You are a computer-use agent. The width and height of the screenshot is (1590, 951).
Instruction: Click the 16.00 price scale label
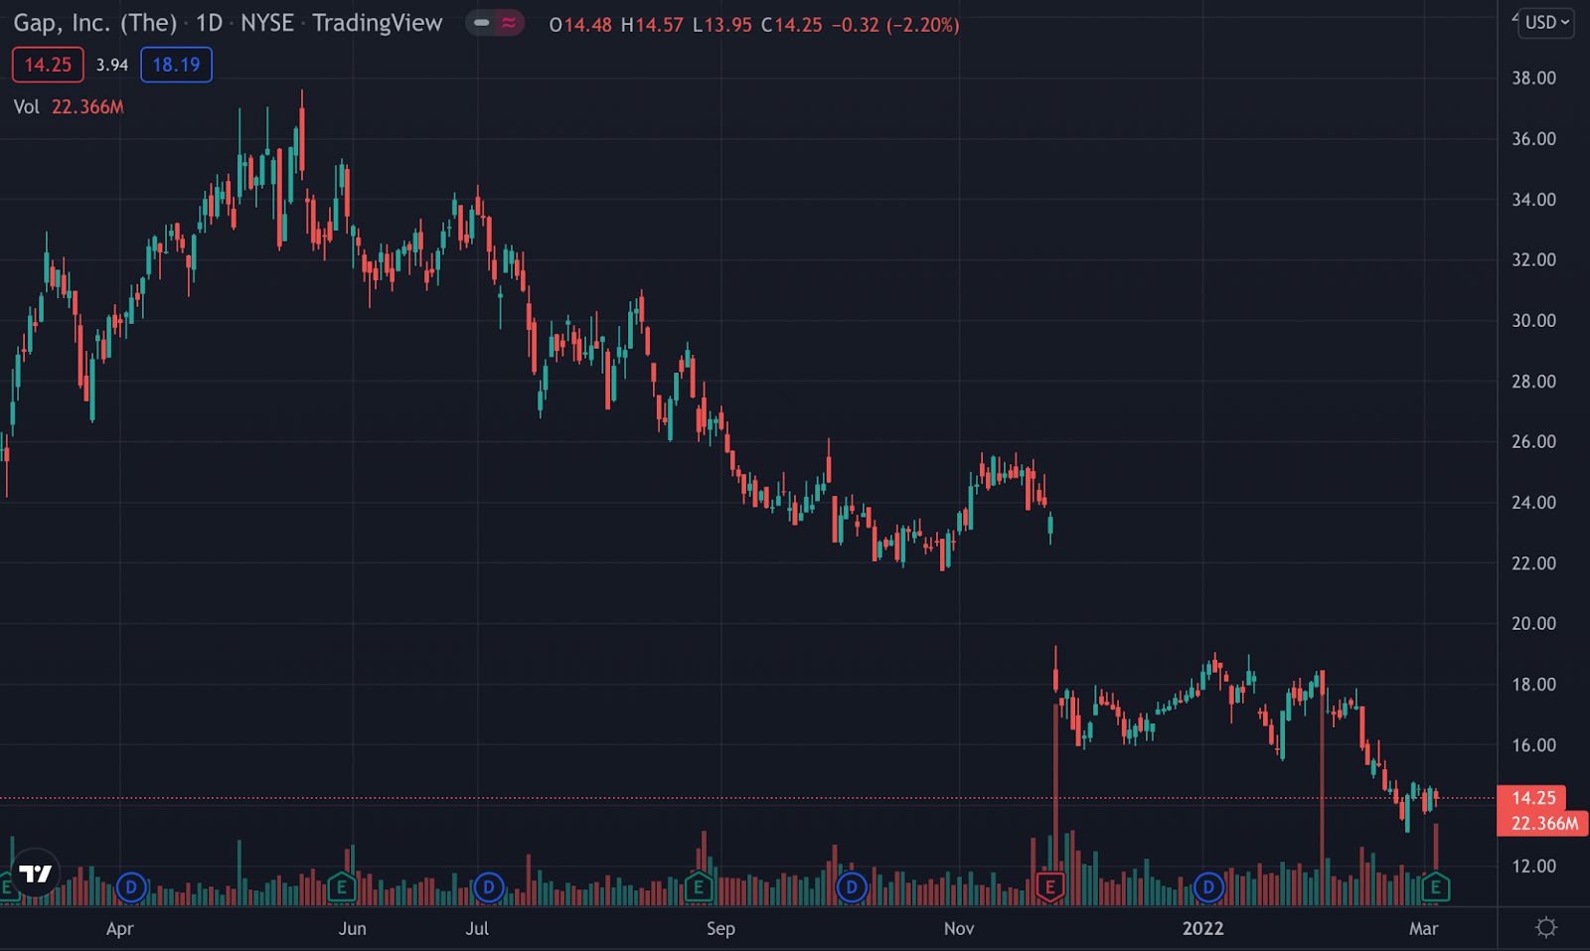(x=1533, y=744)
